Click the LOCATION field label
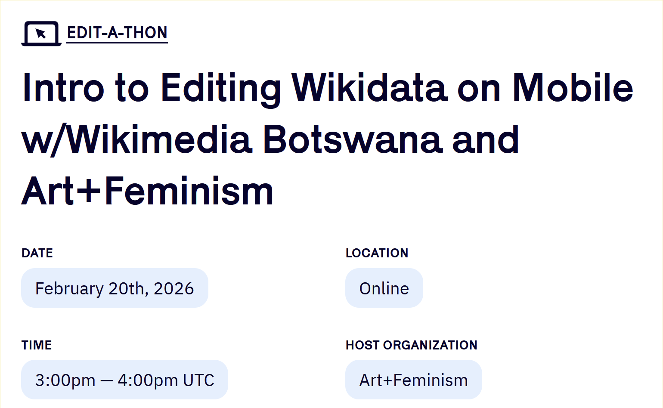Image resolution: width=663 pixels, height=408 pixels. point(377,253)
